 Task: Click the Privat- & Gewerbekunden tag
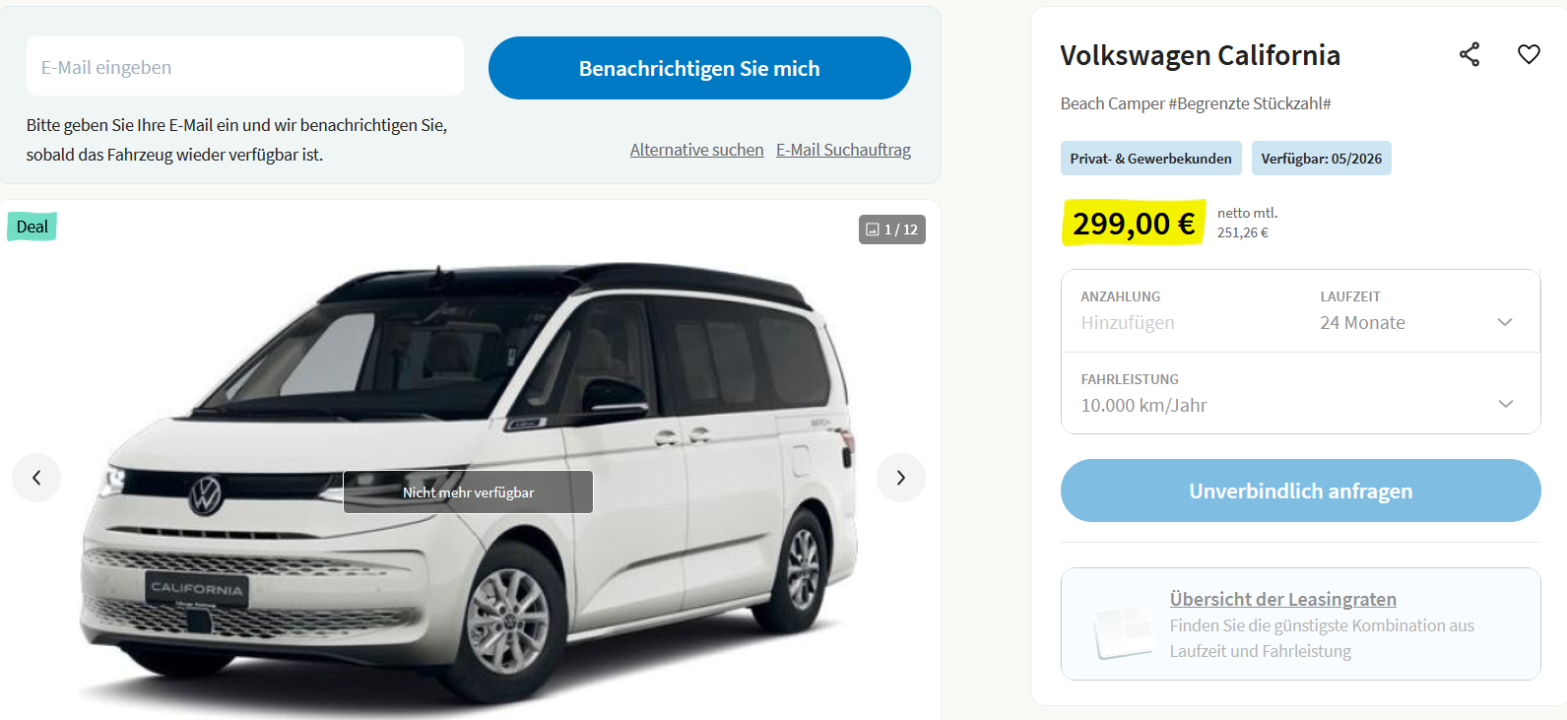coord(1150,159)
